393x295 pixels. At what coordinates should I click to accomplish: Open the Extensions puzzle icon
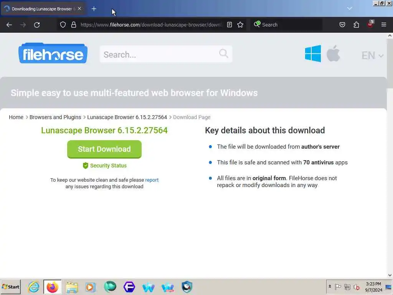[356, 25]
